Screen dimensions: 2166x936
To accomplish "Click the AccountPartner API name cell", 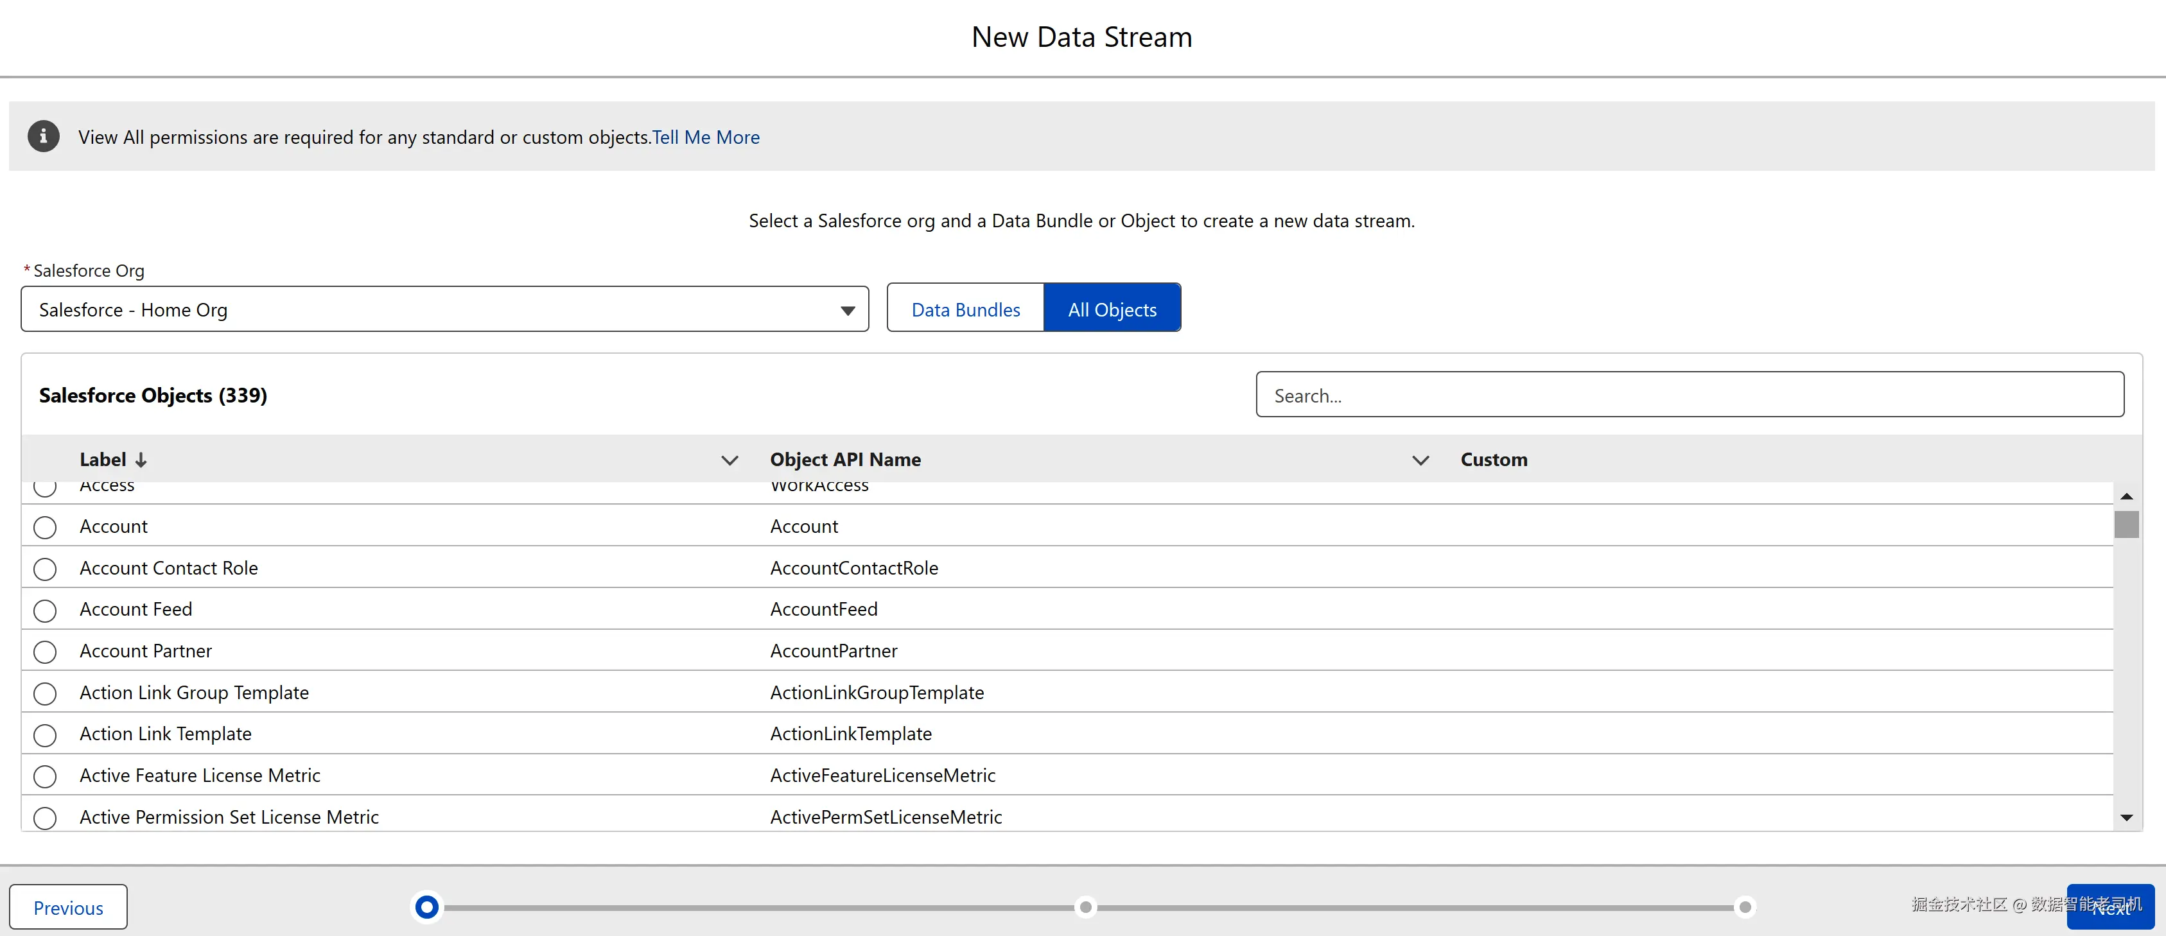I will [x=834, y=651].
